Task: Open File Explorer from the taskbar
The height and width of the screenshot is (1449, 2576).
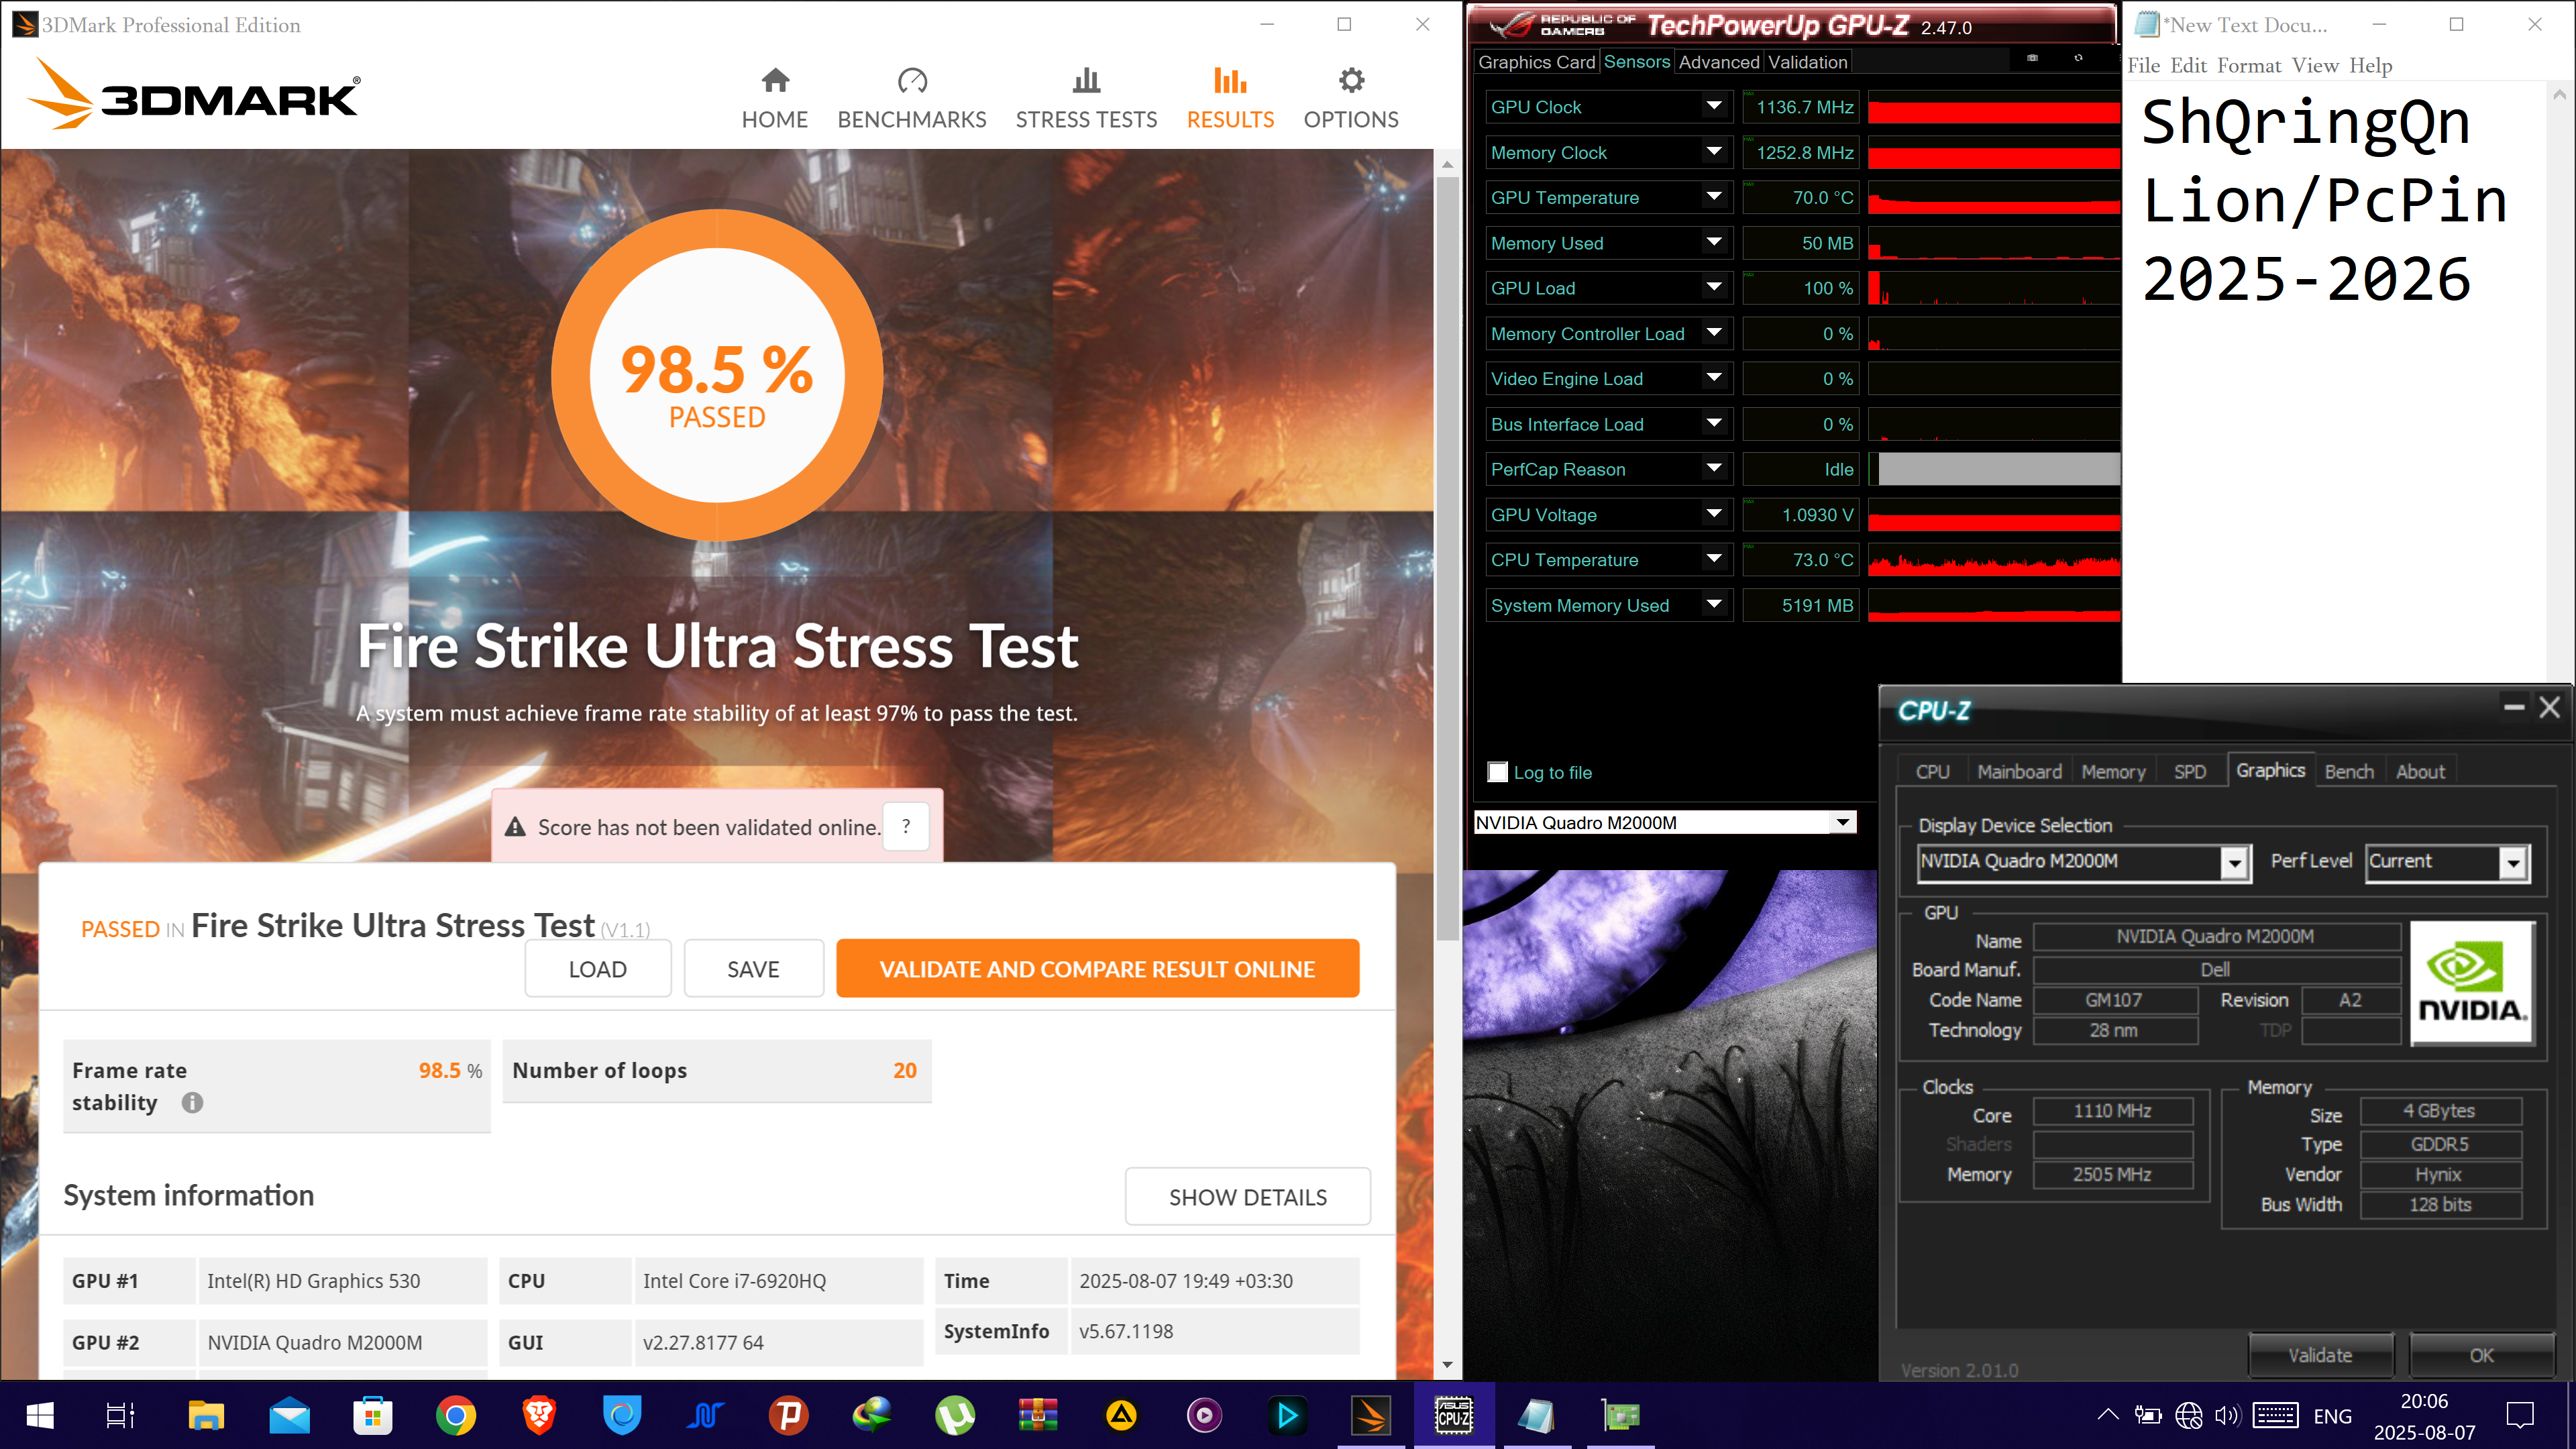Action: pos(206,1415)
